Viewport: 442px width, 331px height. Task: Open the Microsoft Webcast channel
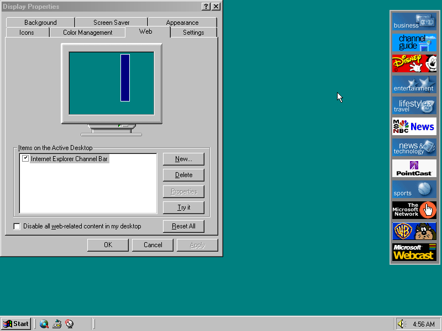414,252
